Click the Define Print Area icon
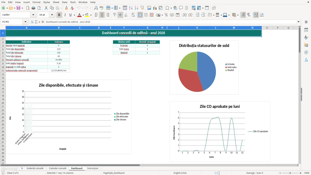This screenshot has height=175, width=311. click(x=194, y=8)
